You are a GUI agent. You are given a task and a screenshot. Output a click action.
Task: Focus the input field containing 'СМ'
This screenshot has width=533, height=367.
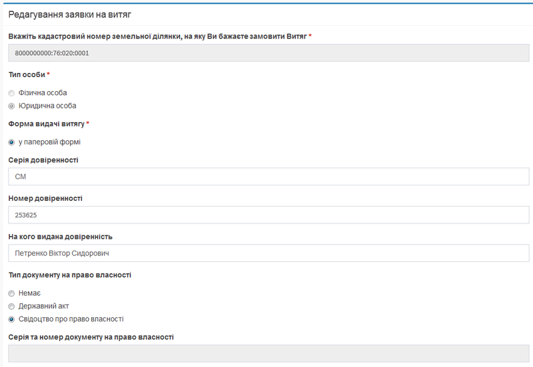click(268, 176)
